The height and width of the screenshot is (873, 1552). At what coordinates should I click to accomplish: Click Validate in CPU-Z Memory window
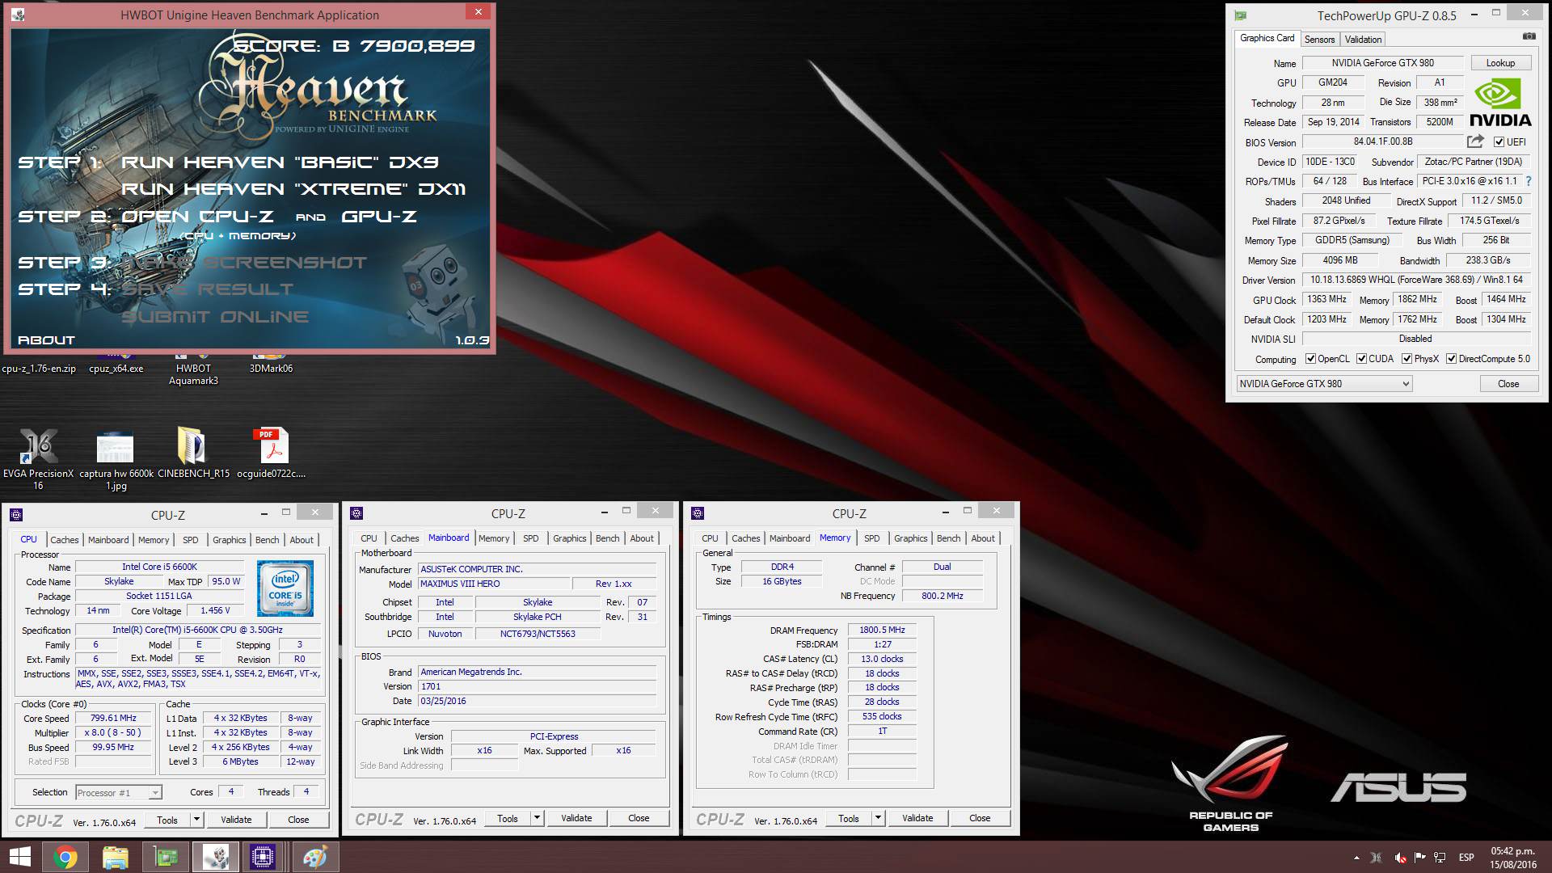point(917,818)
